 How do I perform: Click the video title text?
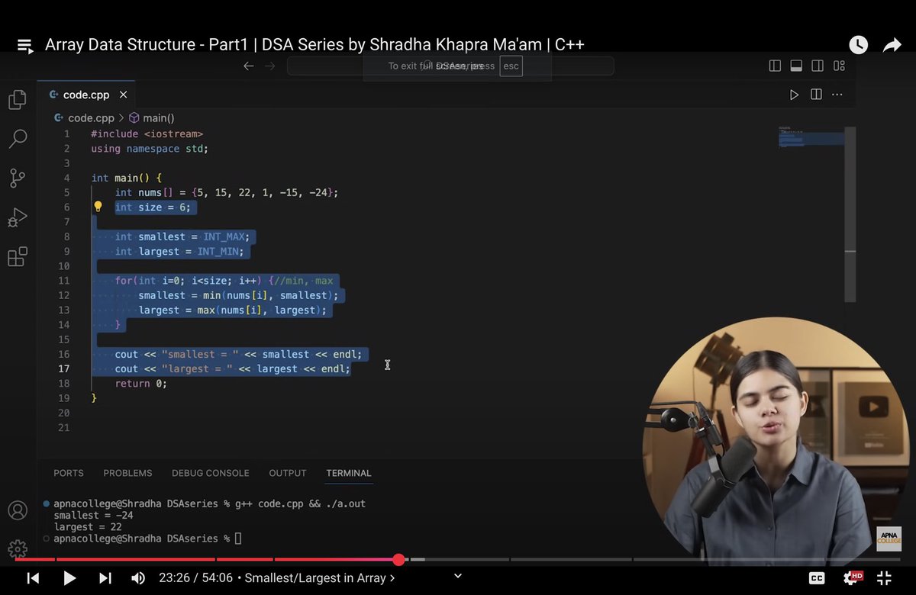(314, 45)
